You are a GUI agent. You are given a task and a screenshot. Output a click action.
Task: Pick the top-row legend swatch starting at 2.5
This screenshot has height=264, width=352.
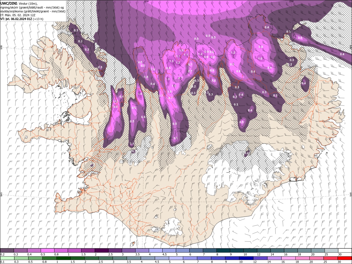[x=115, y=251]
